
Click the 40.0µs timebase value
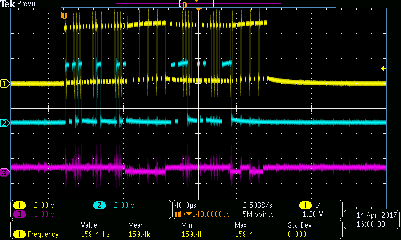(x=185, y=205)
